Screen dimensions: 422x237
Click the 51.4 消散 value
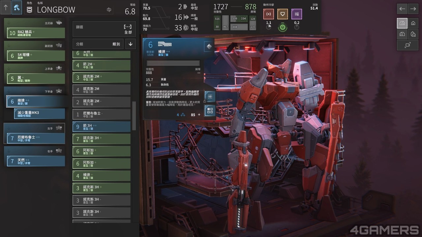coord(314,8)
